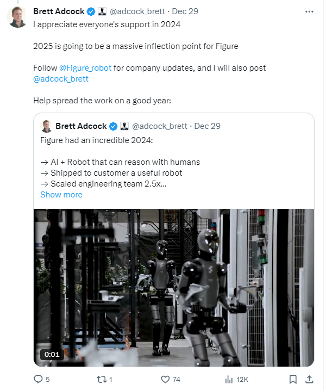The height and width of the screenshot is (390, 326).
Task: View post analytics bar chart icon
Action: 229,379
